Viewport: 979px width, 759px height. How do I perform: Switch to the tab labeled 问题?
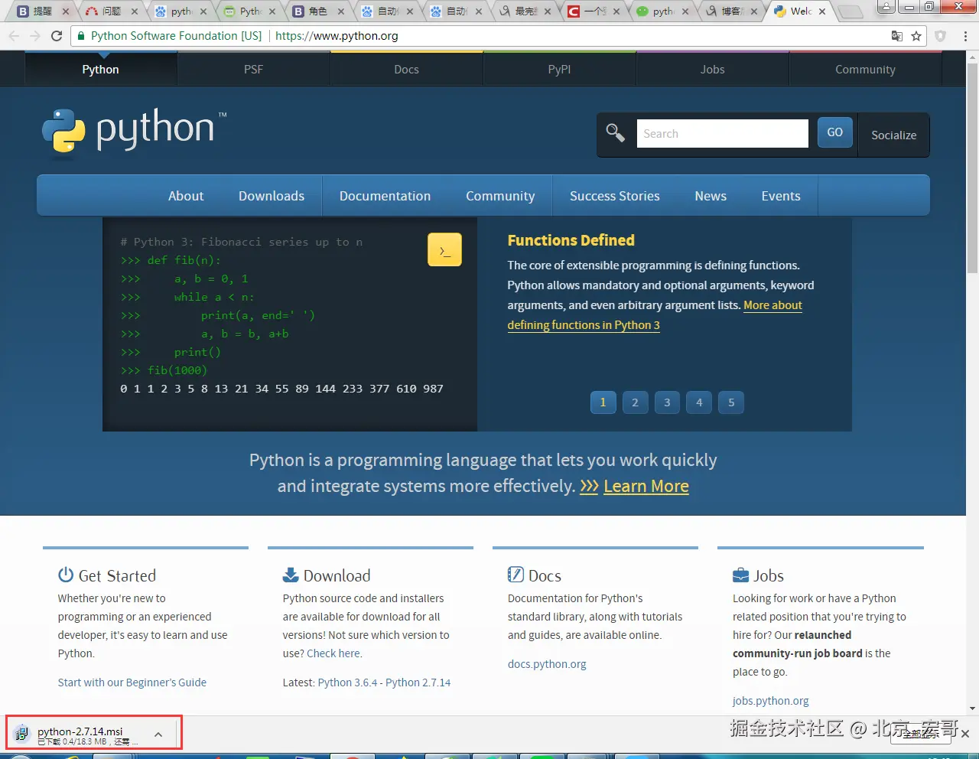click(x=111, y=11)
